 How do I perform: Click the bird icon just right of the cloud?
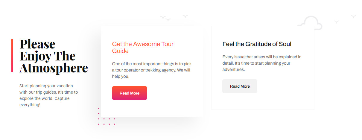[337, 22]
